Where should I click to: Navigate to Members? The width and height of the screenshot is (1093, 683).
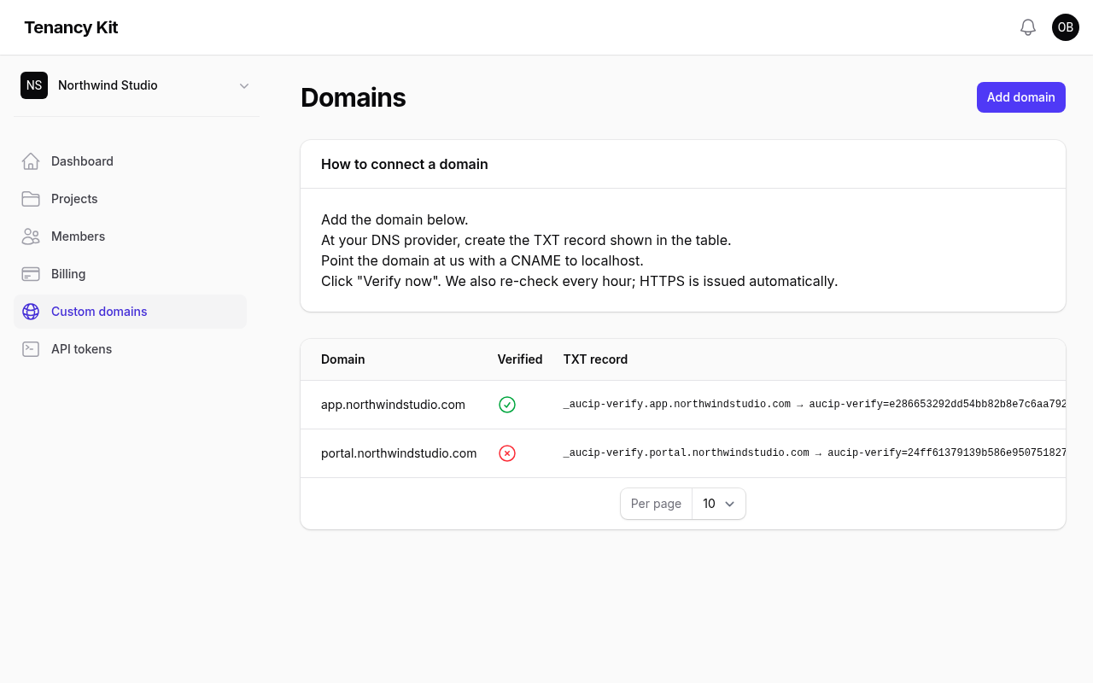coord(130,236)
